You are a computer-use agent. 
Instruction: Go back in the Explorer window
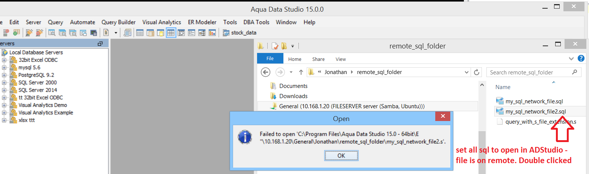point(265,72)
